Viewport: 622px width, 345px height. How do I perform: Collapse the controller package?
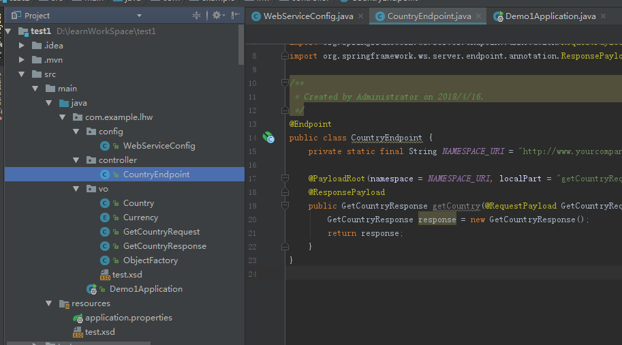point(76,160)
